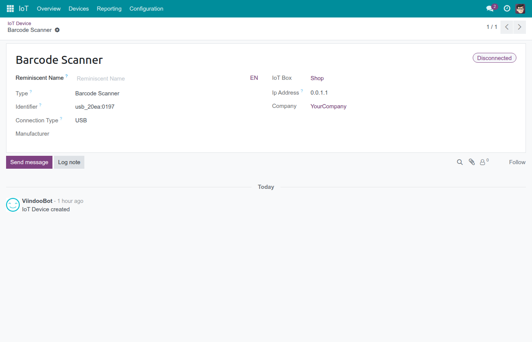Show followers list icon

[484, 162]
